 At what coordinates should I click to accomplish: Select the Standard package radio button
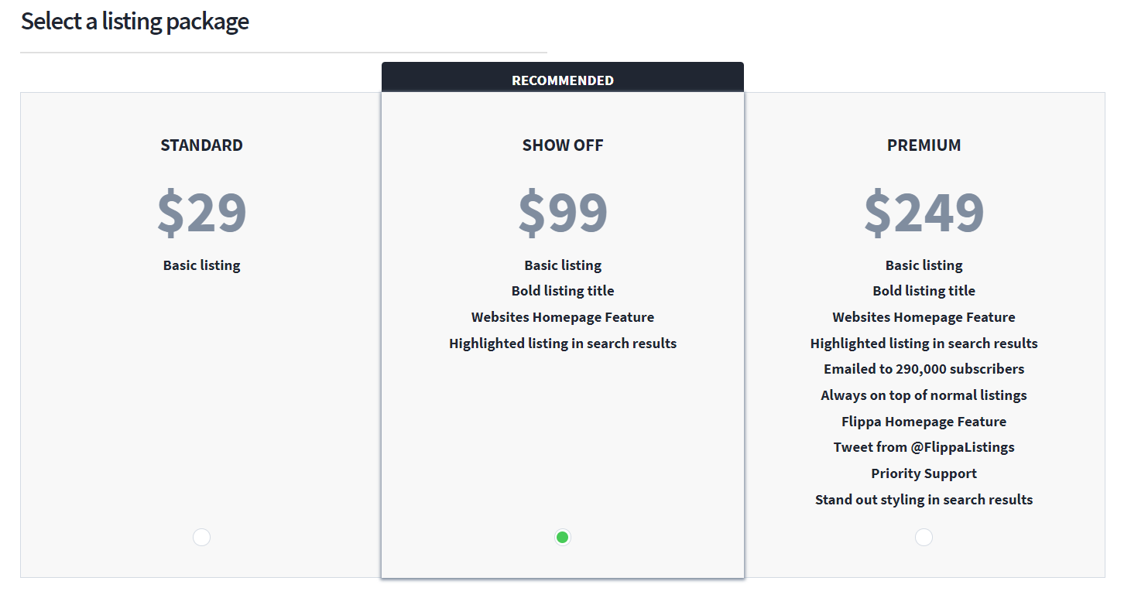coord(201,537)
